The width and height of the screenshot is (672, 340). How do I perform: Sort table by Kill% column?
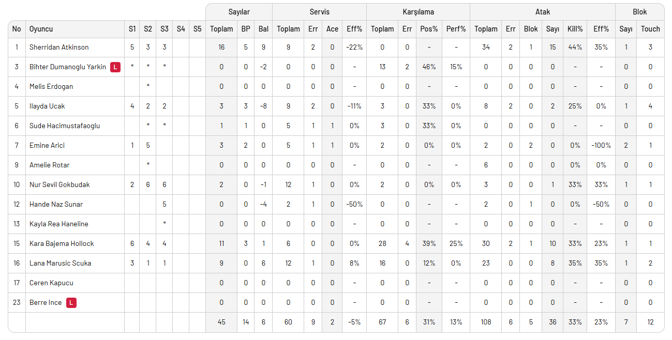point(575,29)
